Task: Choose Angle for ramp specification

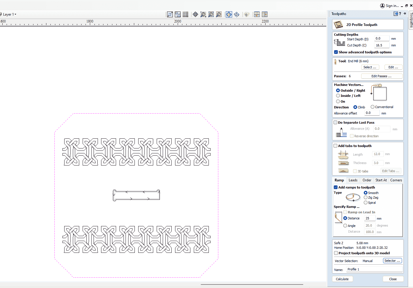Action: [345, 226]
